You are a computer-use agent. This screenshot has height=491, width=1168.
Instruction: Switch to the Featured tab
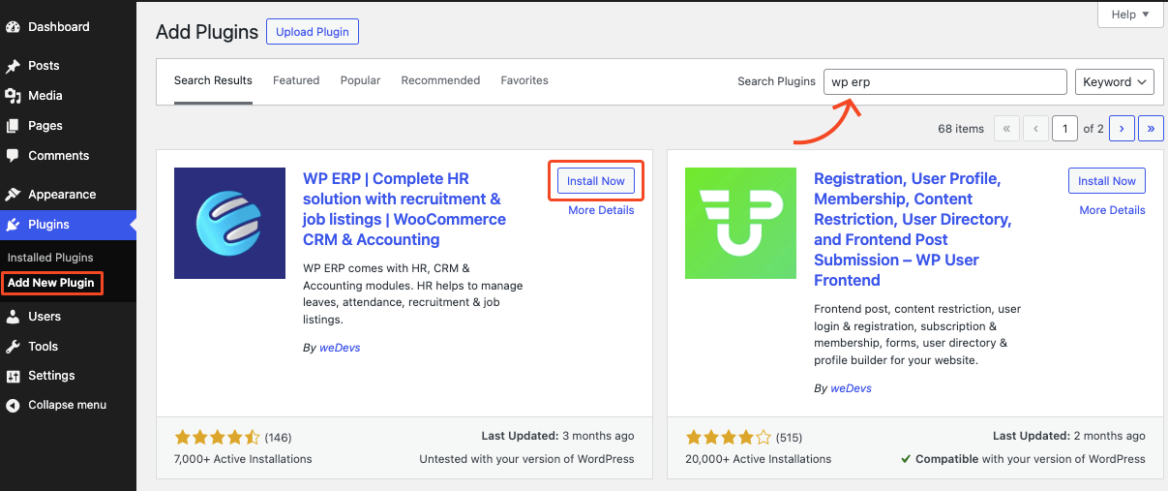(296, 80)
